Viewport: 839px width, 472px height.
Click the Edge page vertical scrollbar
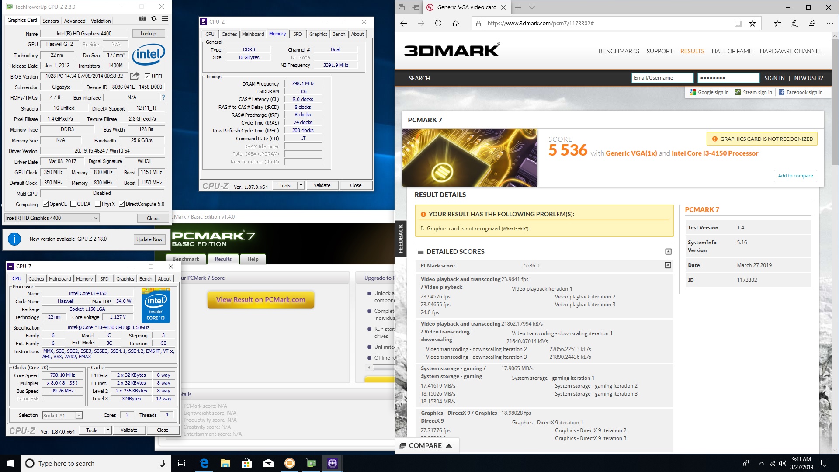[836, 243]
